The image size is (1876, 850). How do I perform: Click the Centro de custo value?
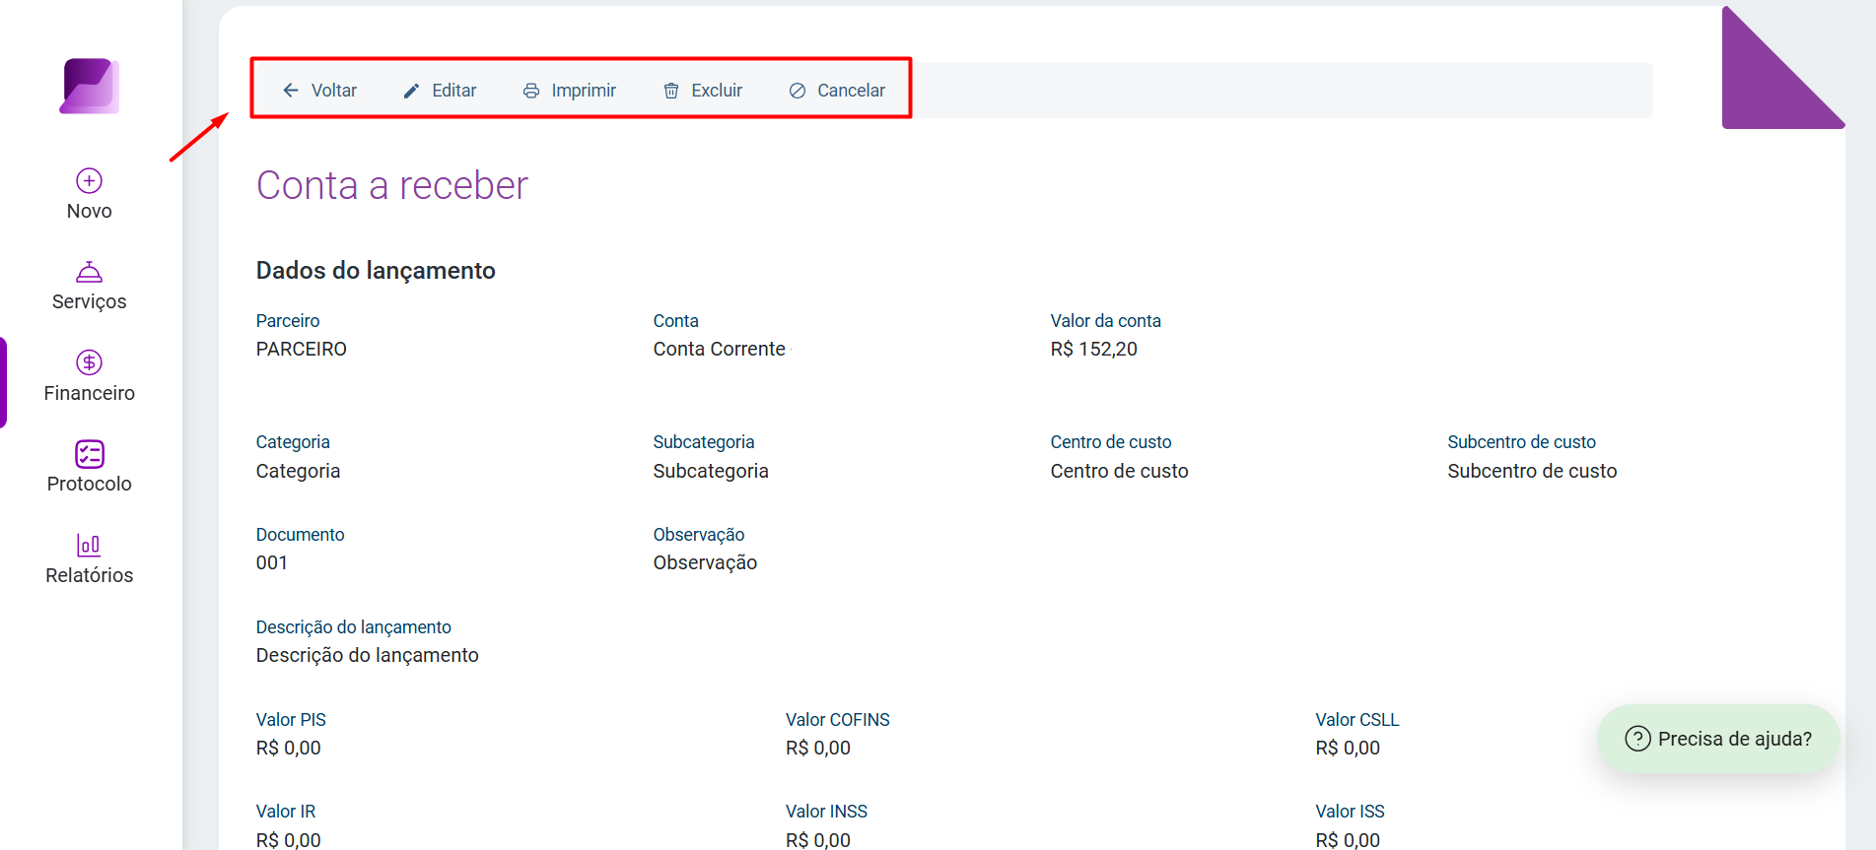coord(1120,471)
